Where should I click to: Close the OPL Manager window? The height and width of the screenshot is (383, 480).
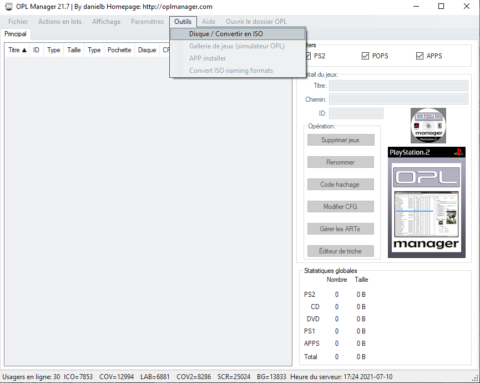(467, 7)
